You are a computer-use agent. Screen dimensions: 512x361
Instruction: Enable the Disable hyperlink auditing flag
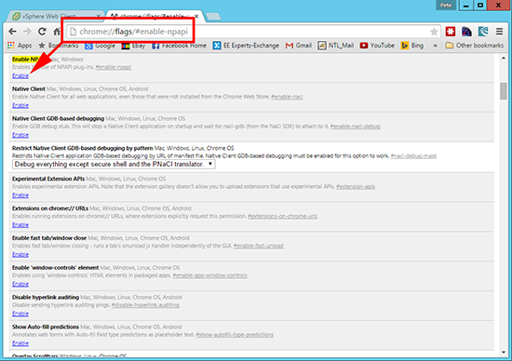[20, 314]
